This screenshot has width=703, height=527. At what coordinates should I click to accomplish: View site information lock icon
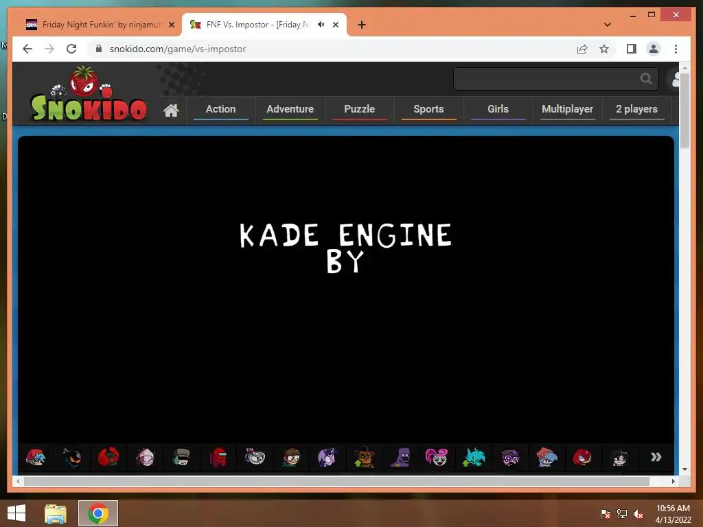point(99,49)
